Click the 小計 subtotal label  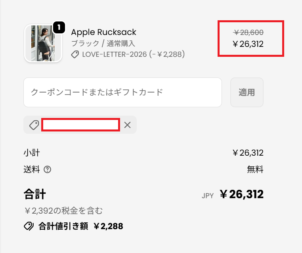(32, 153)
